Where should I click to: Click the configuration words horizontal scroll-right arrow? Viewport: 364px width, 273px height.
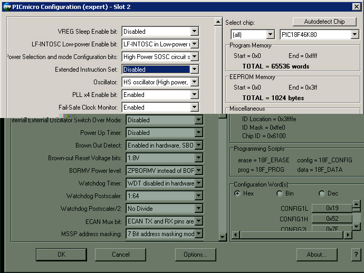tap(348, 235)
